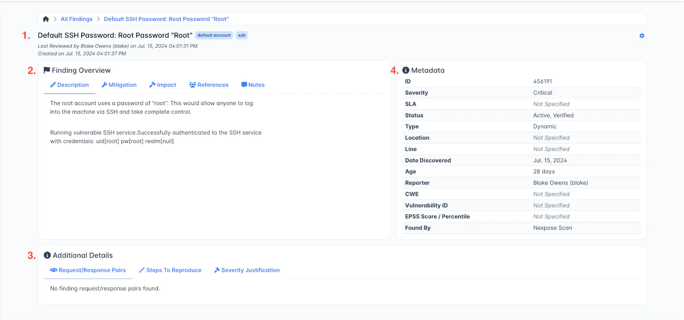Click the wrench icon beside Mitigation
Image resolution: width=684 pixels, height=320 pixels.
[104, 85]
